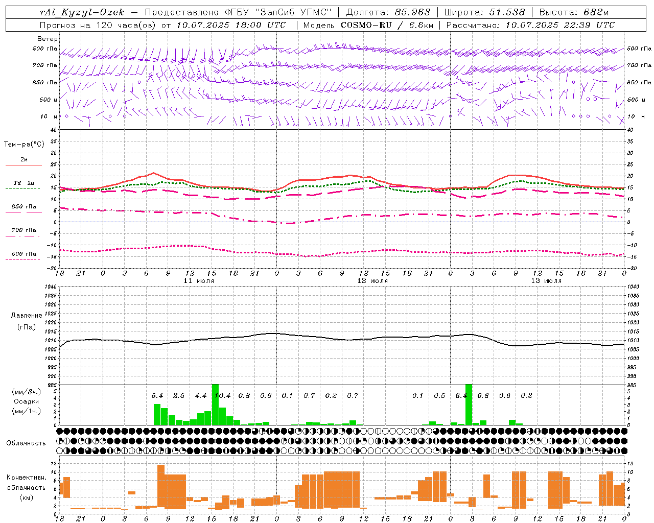This screenshot has height=523, width=654.
Task: Click the 13 июля date label
Action: point(546,281)
